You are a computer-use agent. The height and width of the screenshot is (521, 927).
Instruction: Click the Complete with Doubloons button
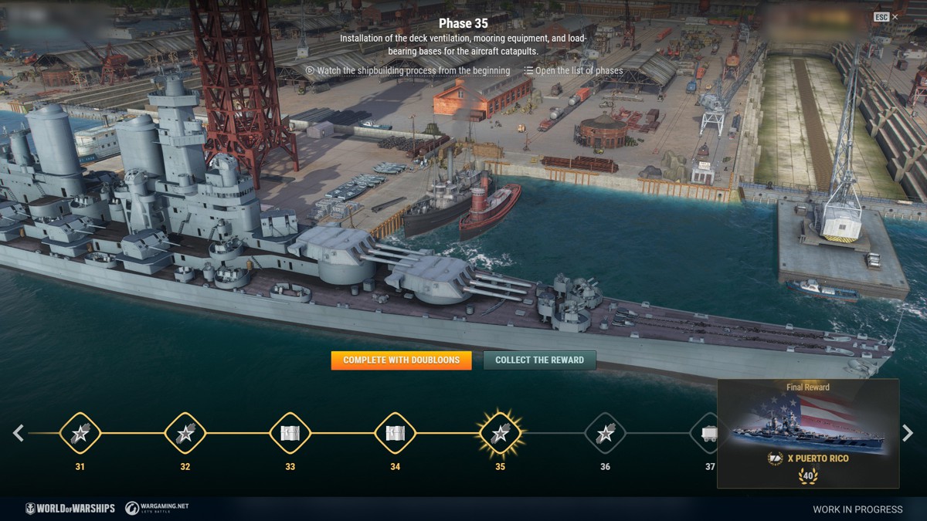pos(401,360)
